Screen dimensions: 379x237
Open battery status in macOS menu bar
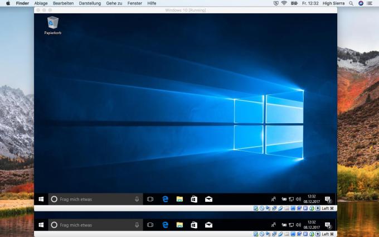294,3
